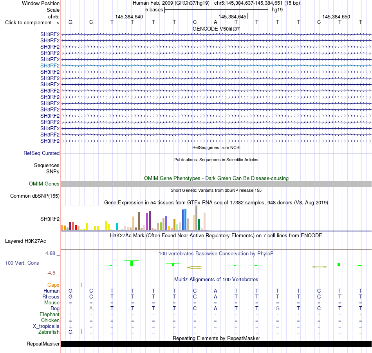Click the SH3RF2 label beside the GTEx bar chart
This screenshot has height=353, width=372.
click(50, 219)
